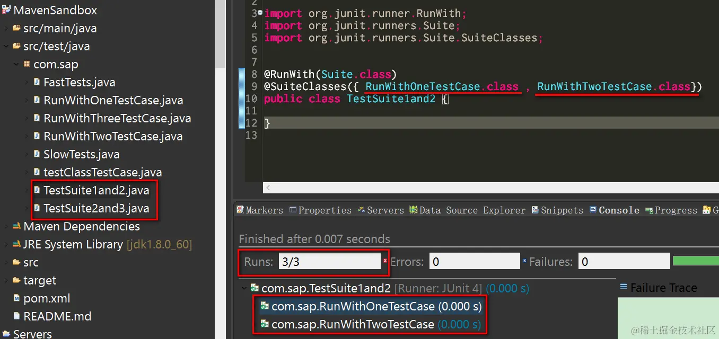This screenshot has height=339, width=719.
Task: Click the green JUnit progress bar
Action: click(x=696, y=261)
